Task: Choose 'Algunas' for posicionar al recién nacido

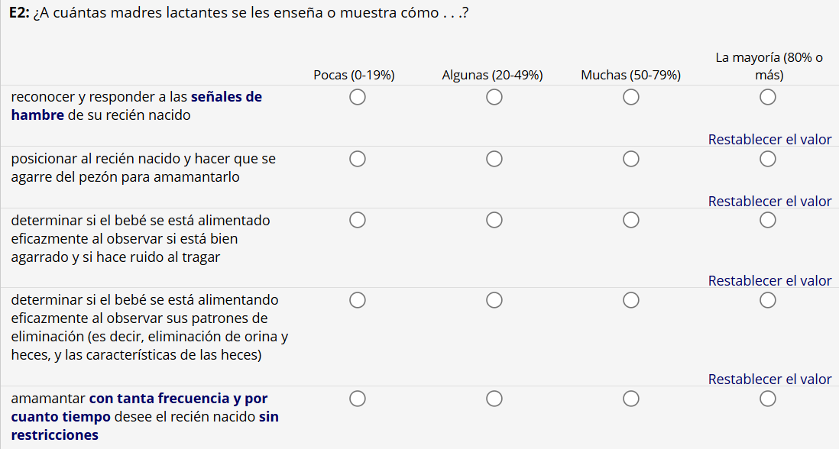Action: pos(494,159)
